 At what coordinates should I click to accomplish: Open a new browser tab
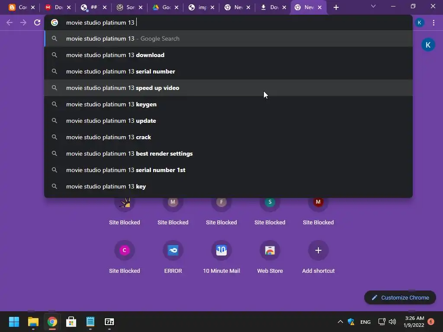[336, 8]
